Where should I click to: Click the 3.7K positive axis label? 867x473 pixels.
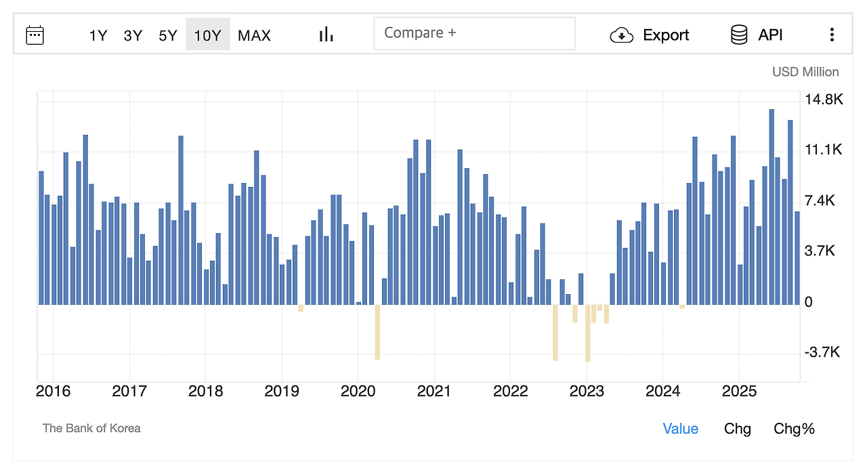point(820,251)
